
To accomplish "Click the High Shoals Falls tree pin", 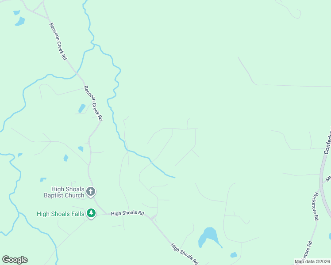I will point(91,213).
